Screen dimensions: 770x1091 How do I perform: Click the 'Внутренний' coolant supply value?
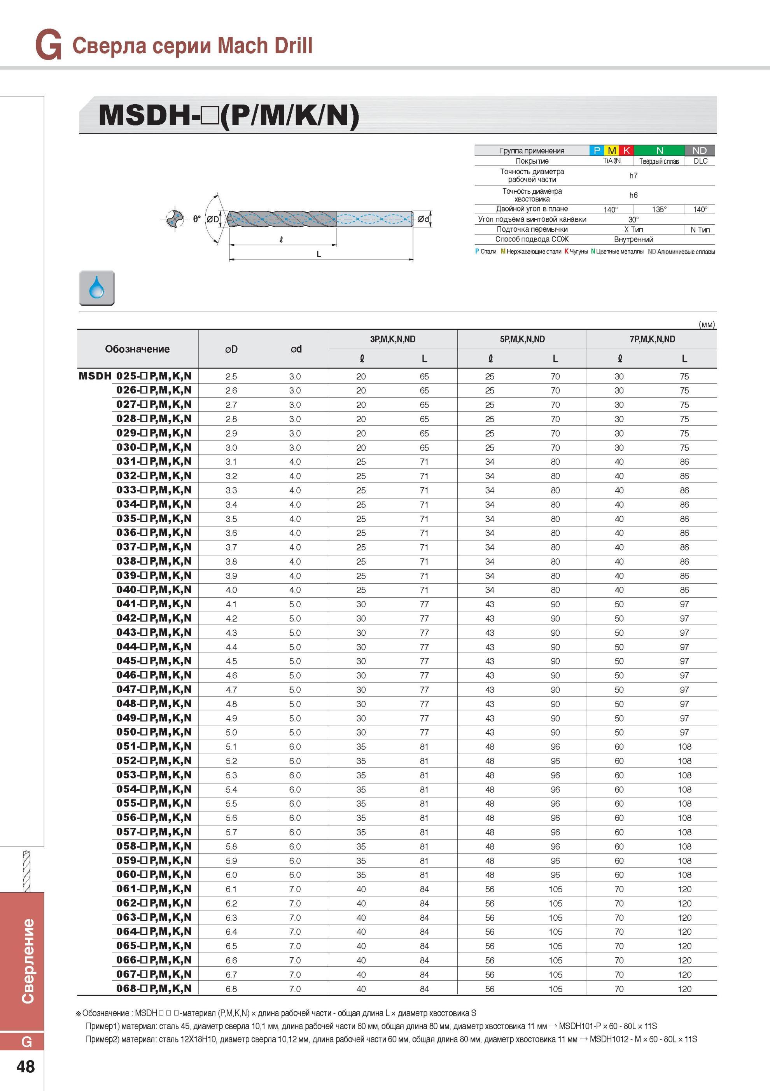633,240
